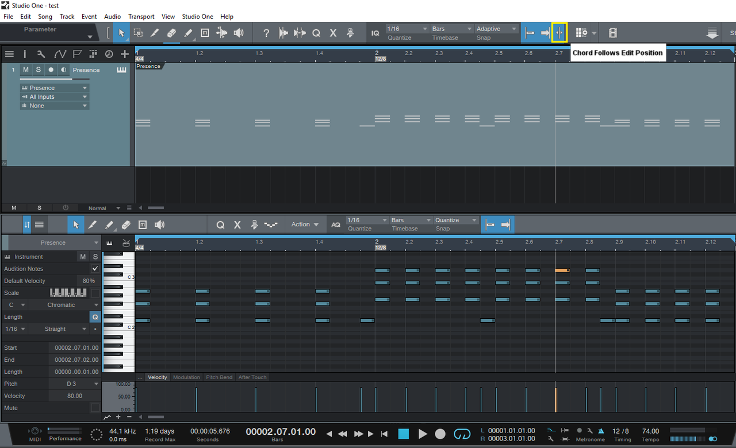The width and height of the screenshot is (736, 448).
Task: Open the marker track flag icon
Action: coord(76,54)
